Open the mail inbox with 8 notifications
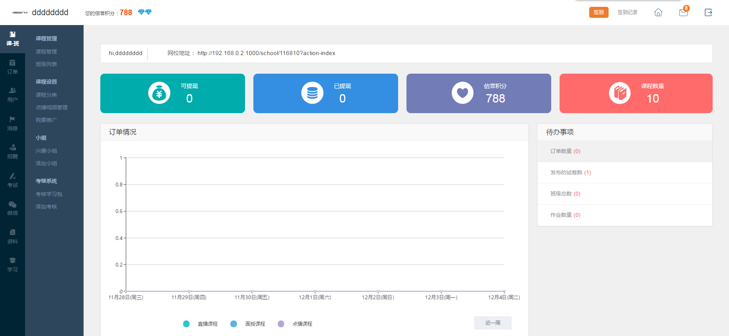 click(683, 13)
